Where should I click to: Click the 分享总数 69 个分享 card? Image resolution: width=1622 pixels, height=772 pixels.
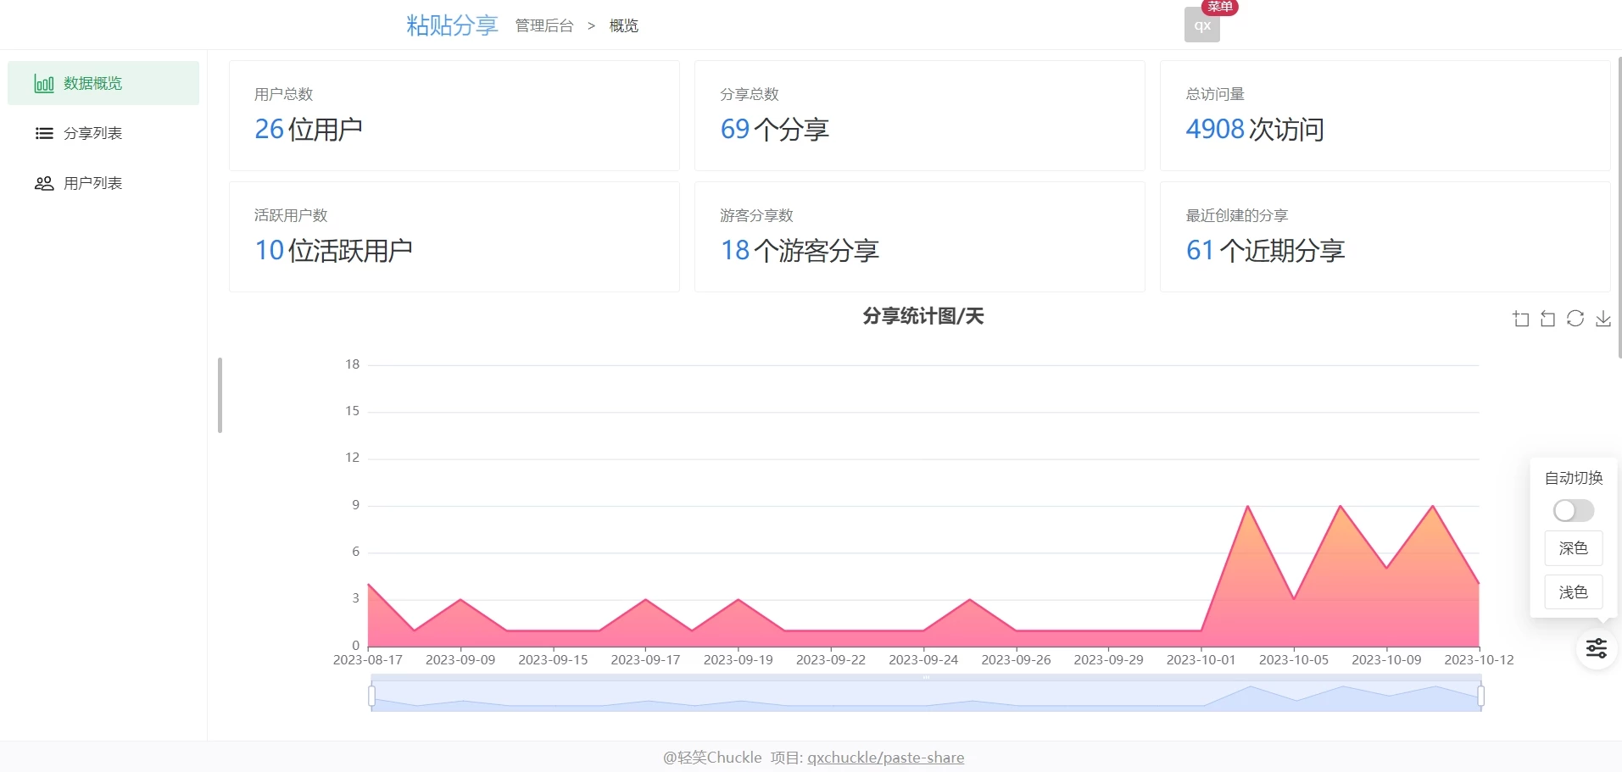920,115
